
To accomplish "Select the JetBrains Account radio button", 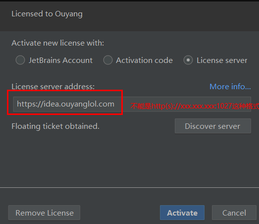I will (20, 60).
